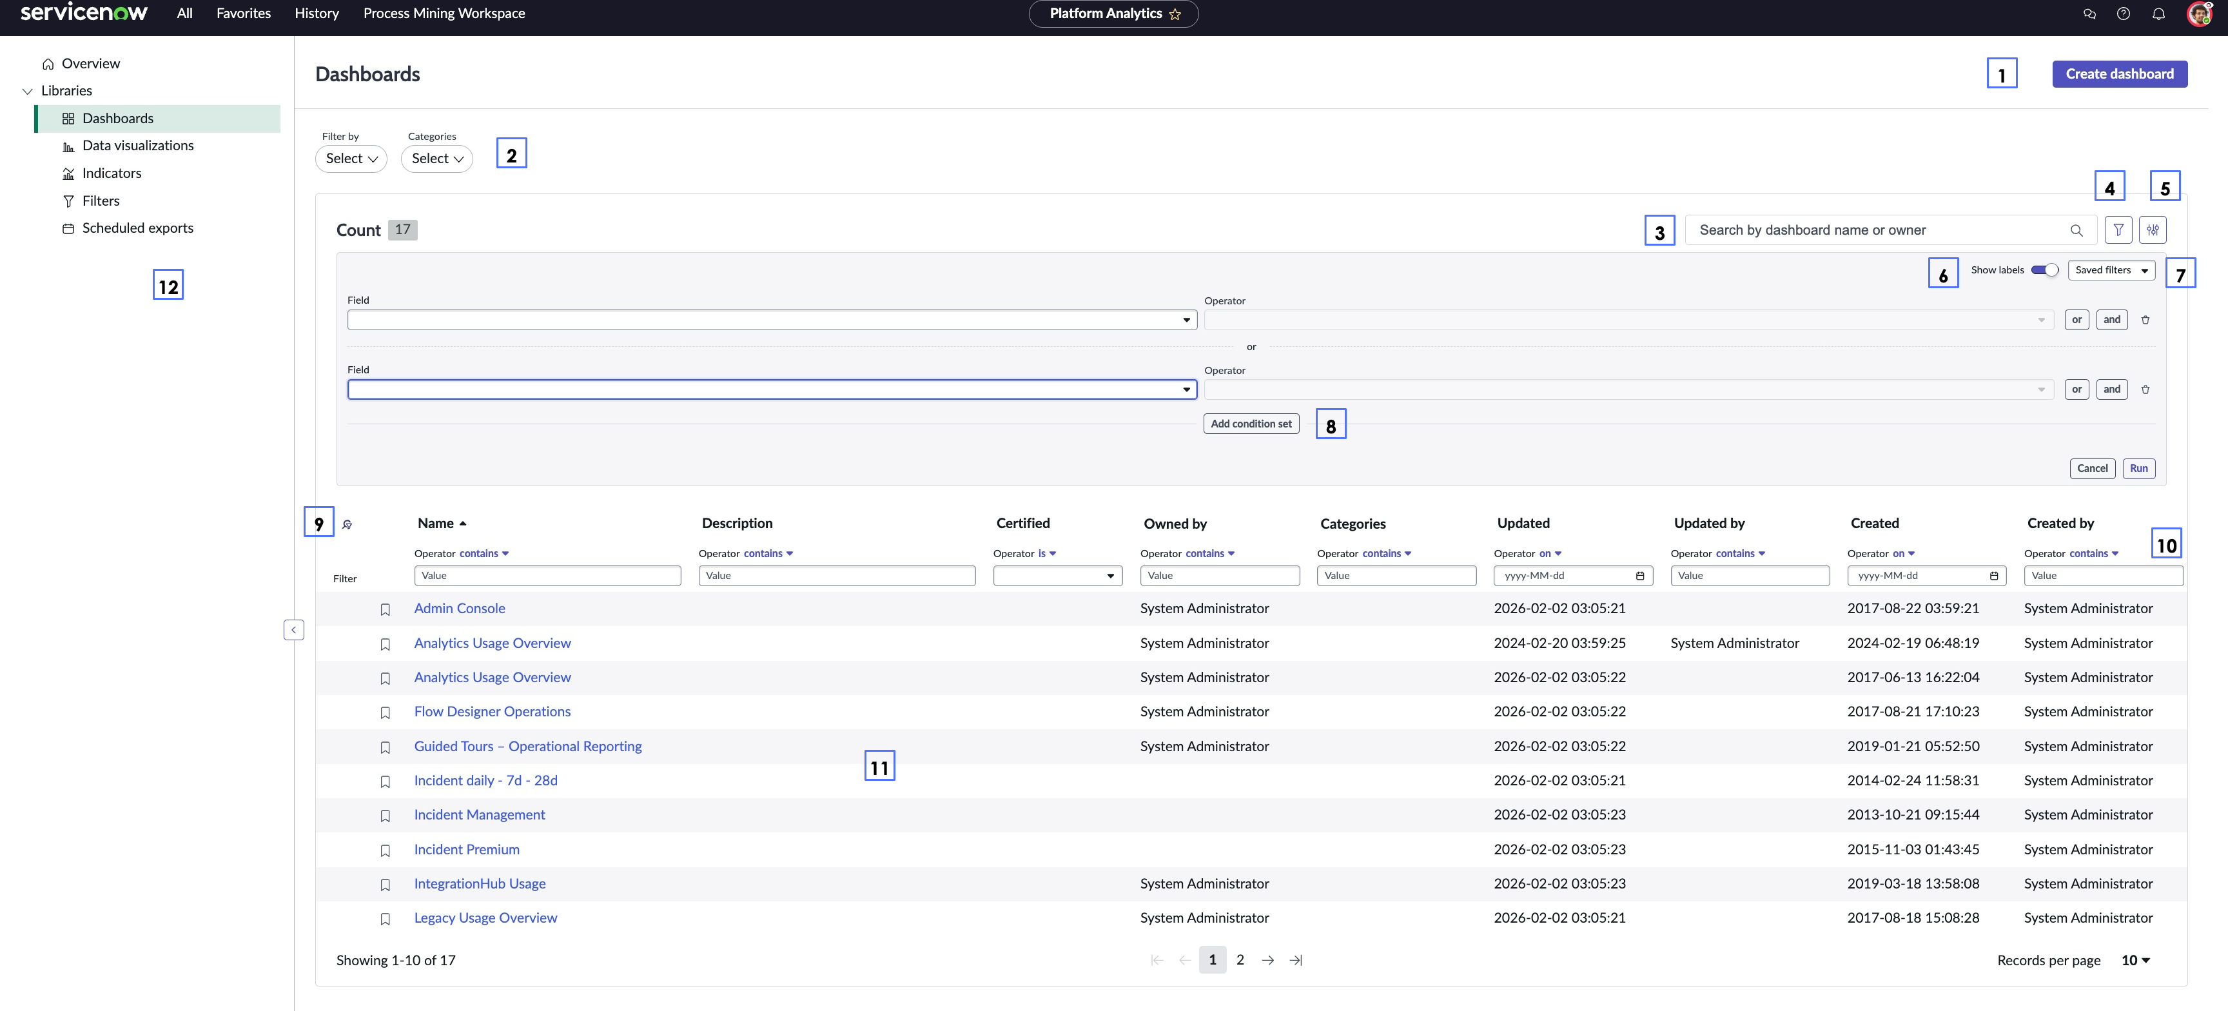Expand the Categories Select dropdown
Viewport: 2228px width, 1011px height.
[x=437, y=158]
